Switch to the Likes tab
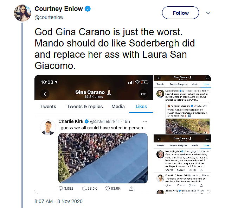Viewport: 225px width, 208px height. coord(141,107)
